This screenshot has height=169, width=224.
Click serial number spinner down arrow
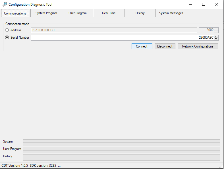pyautogui.click(x=216, y=39)
